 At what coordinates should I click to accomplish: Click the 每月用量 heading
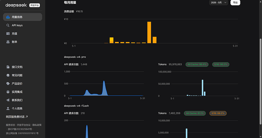[x=70, y=3]
